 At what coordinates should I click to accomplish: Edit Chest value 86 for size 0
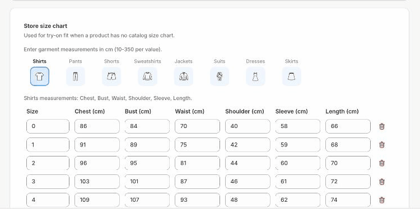[97, 126]
